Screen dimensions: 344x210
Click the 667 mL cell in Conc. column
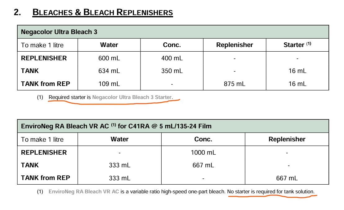pos(203,165)
